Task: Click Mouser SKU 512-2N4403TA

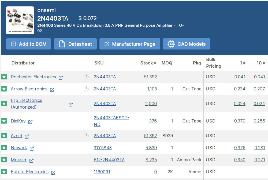Action: (109, 160)
